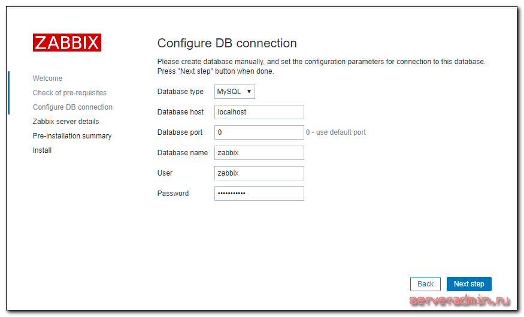
Task: Click the red ZABBIX logo
Action: click(x=66, y=43)
